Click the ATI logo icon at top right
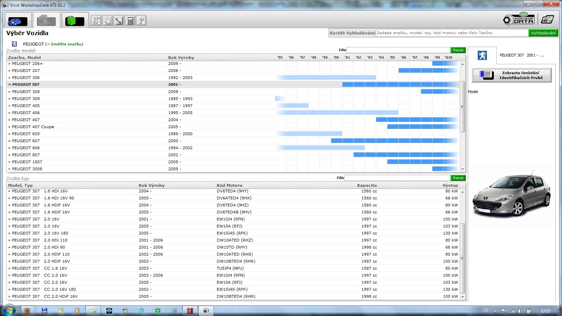This screenshot has width=562, height=316. (x=547, y=19)
